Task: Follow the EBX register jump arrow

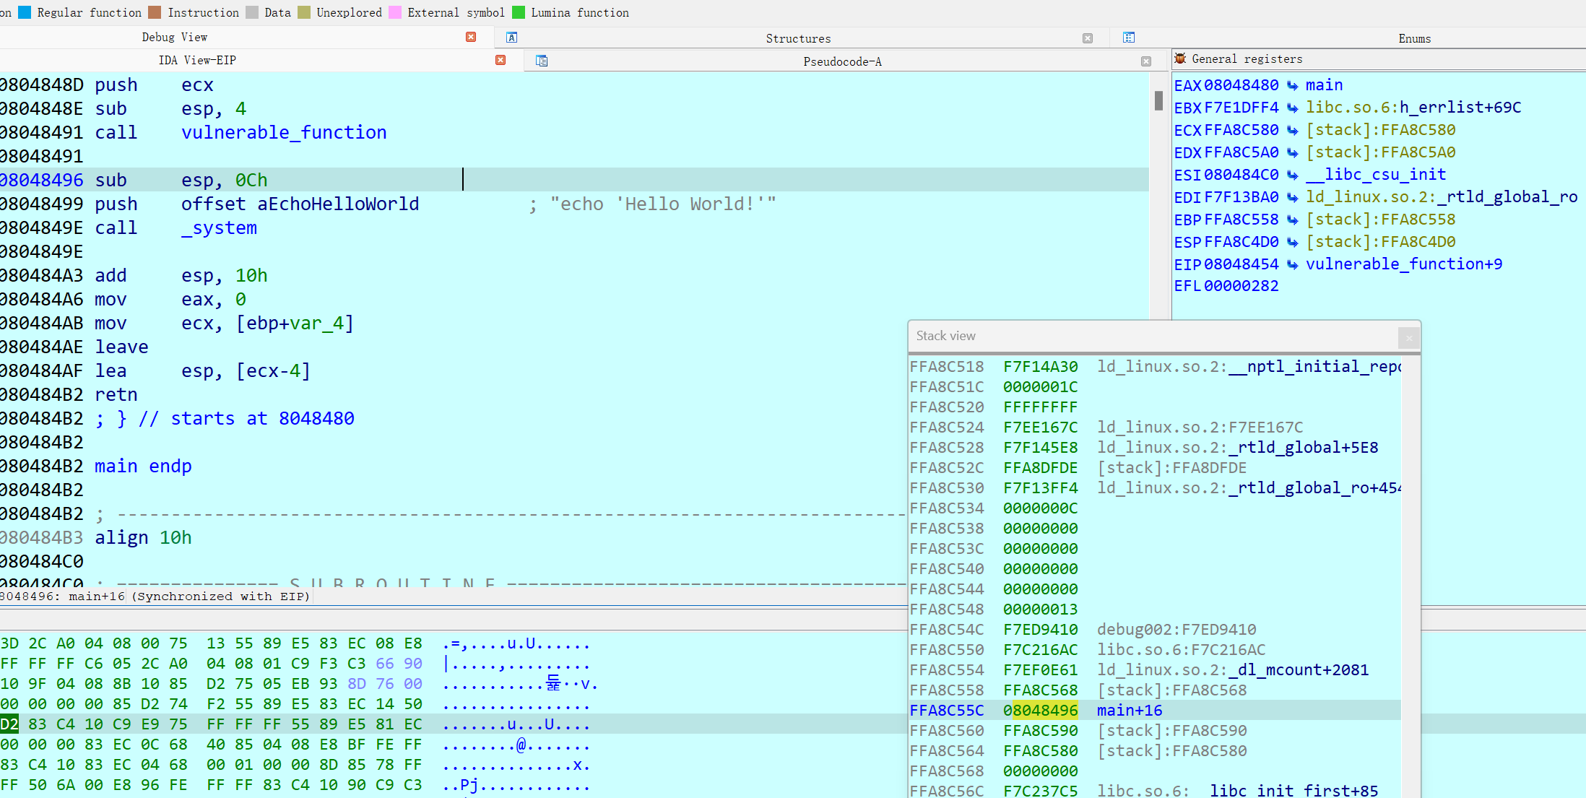Action: 1293,108
